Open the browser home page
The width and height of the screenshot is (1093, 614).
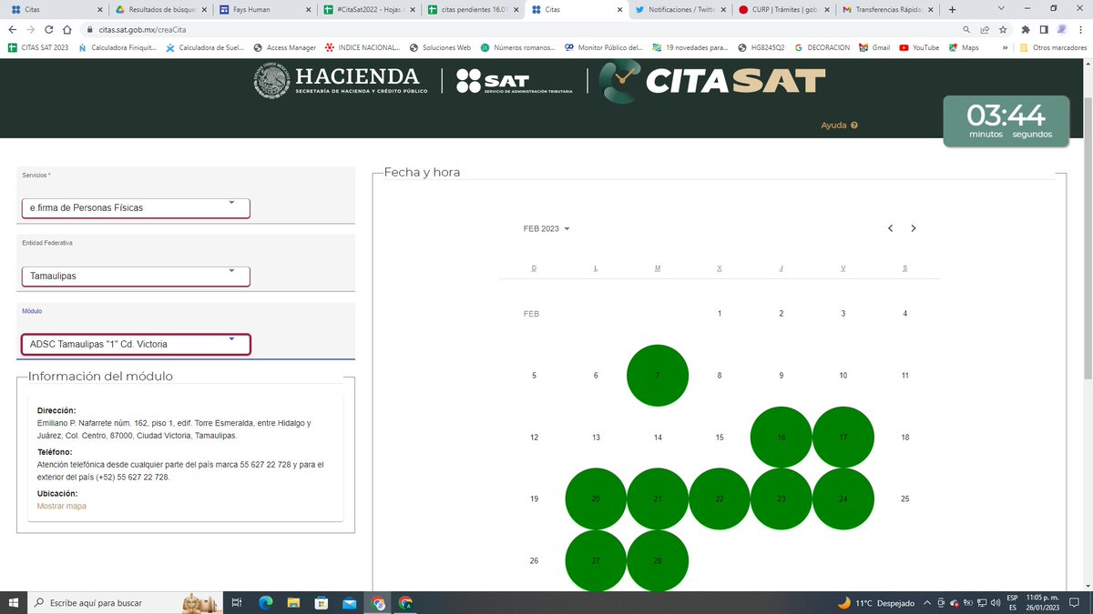click(66, 29)
